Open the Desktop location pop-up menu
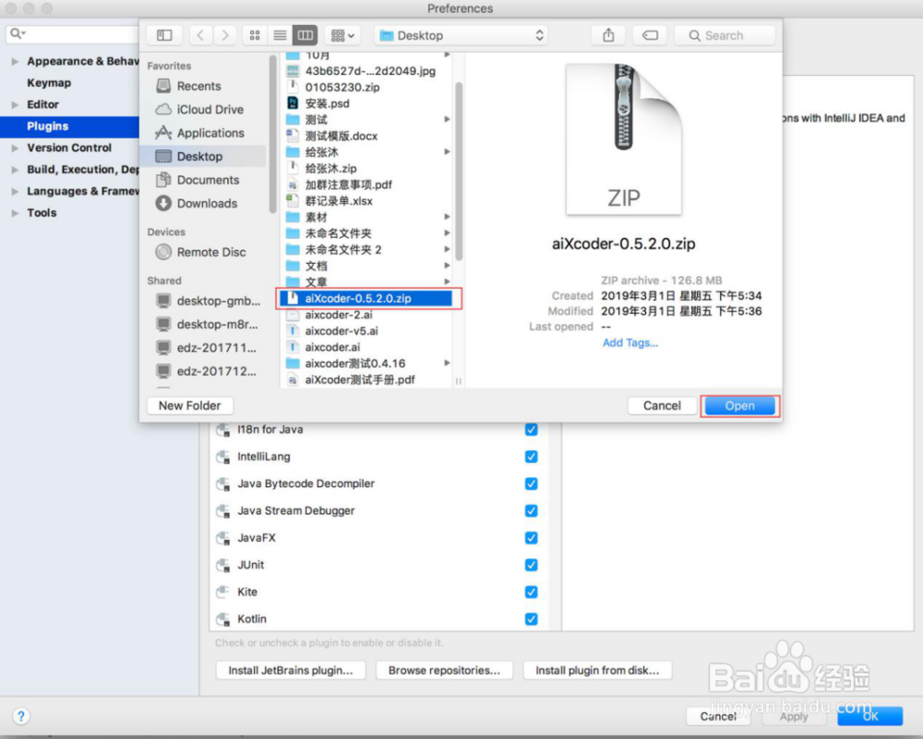Screen dimensions: 923x739 pos(461,35)
